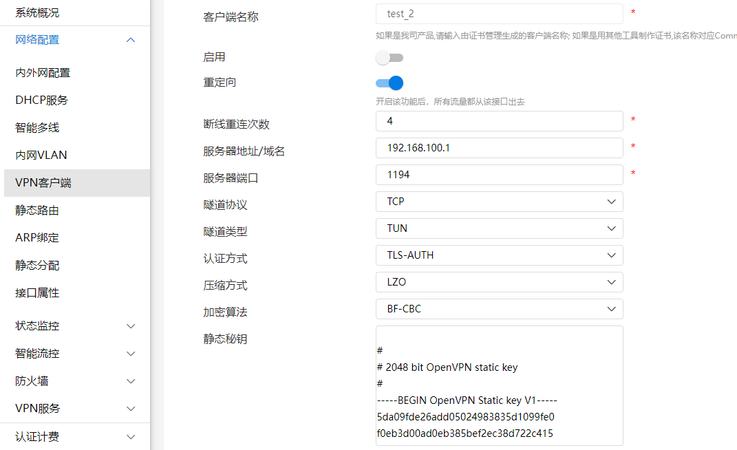Open the 静态路由 menu item
This screenshot has height=450, width=737.
[37, 211]
